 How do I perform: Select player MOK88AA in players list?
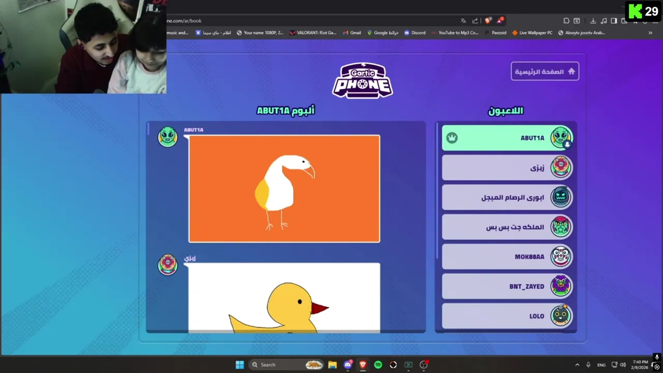(x=507, y=256)
